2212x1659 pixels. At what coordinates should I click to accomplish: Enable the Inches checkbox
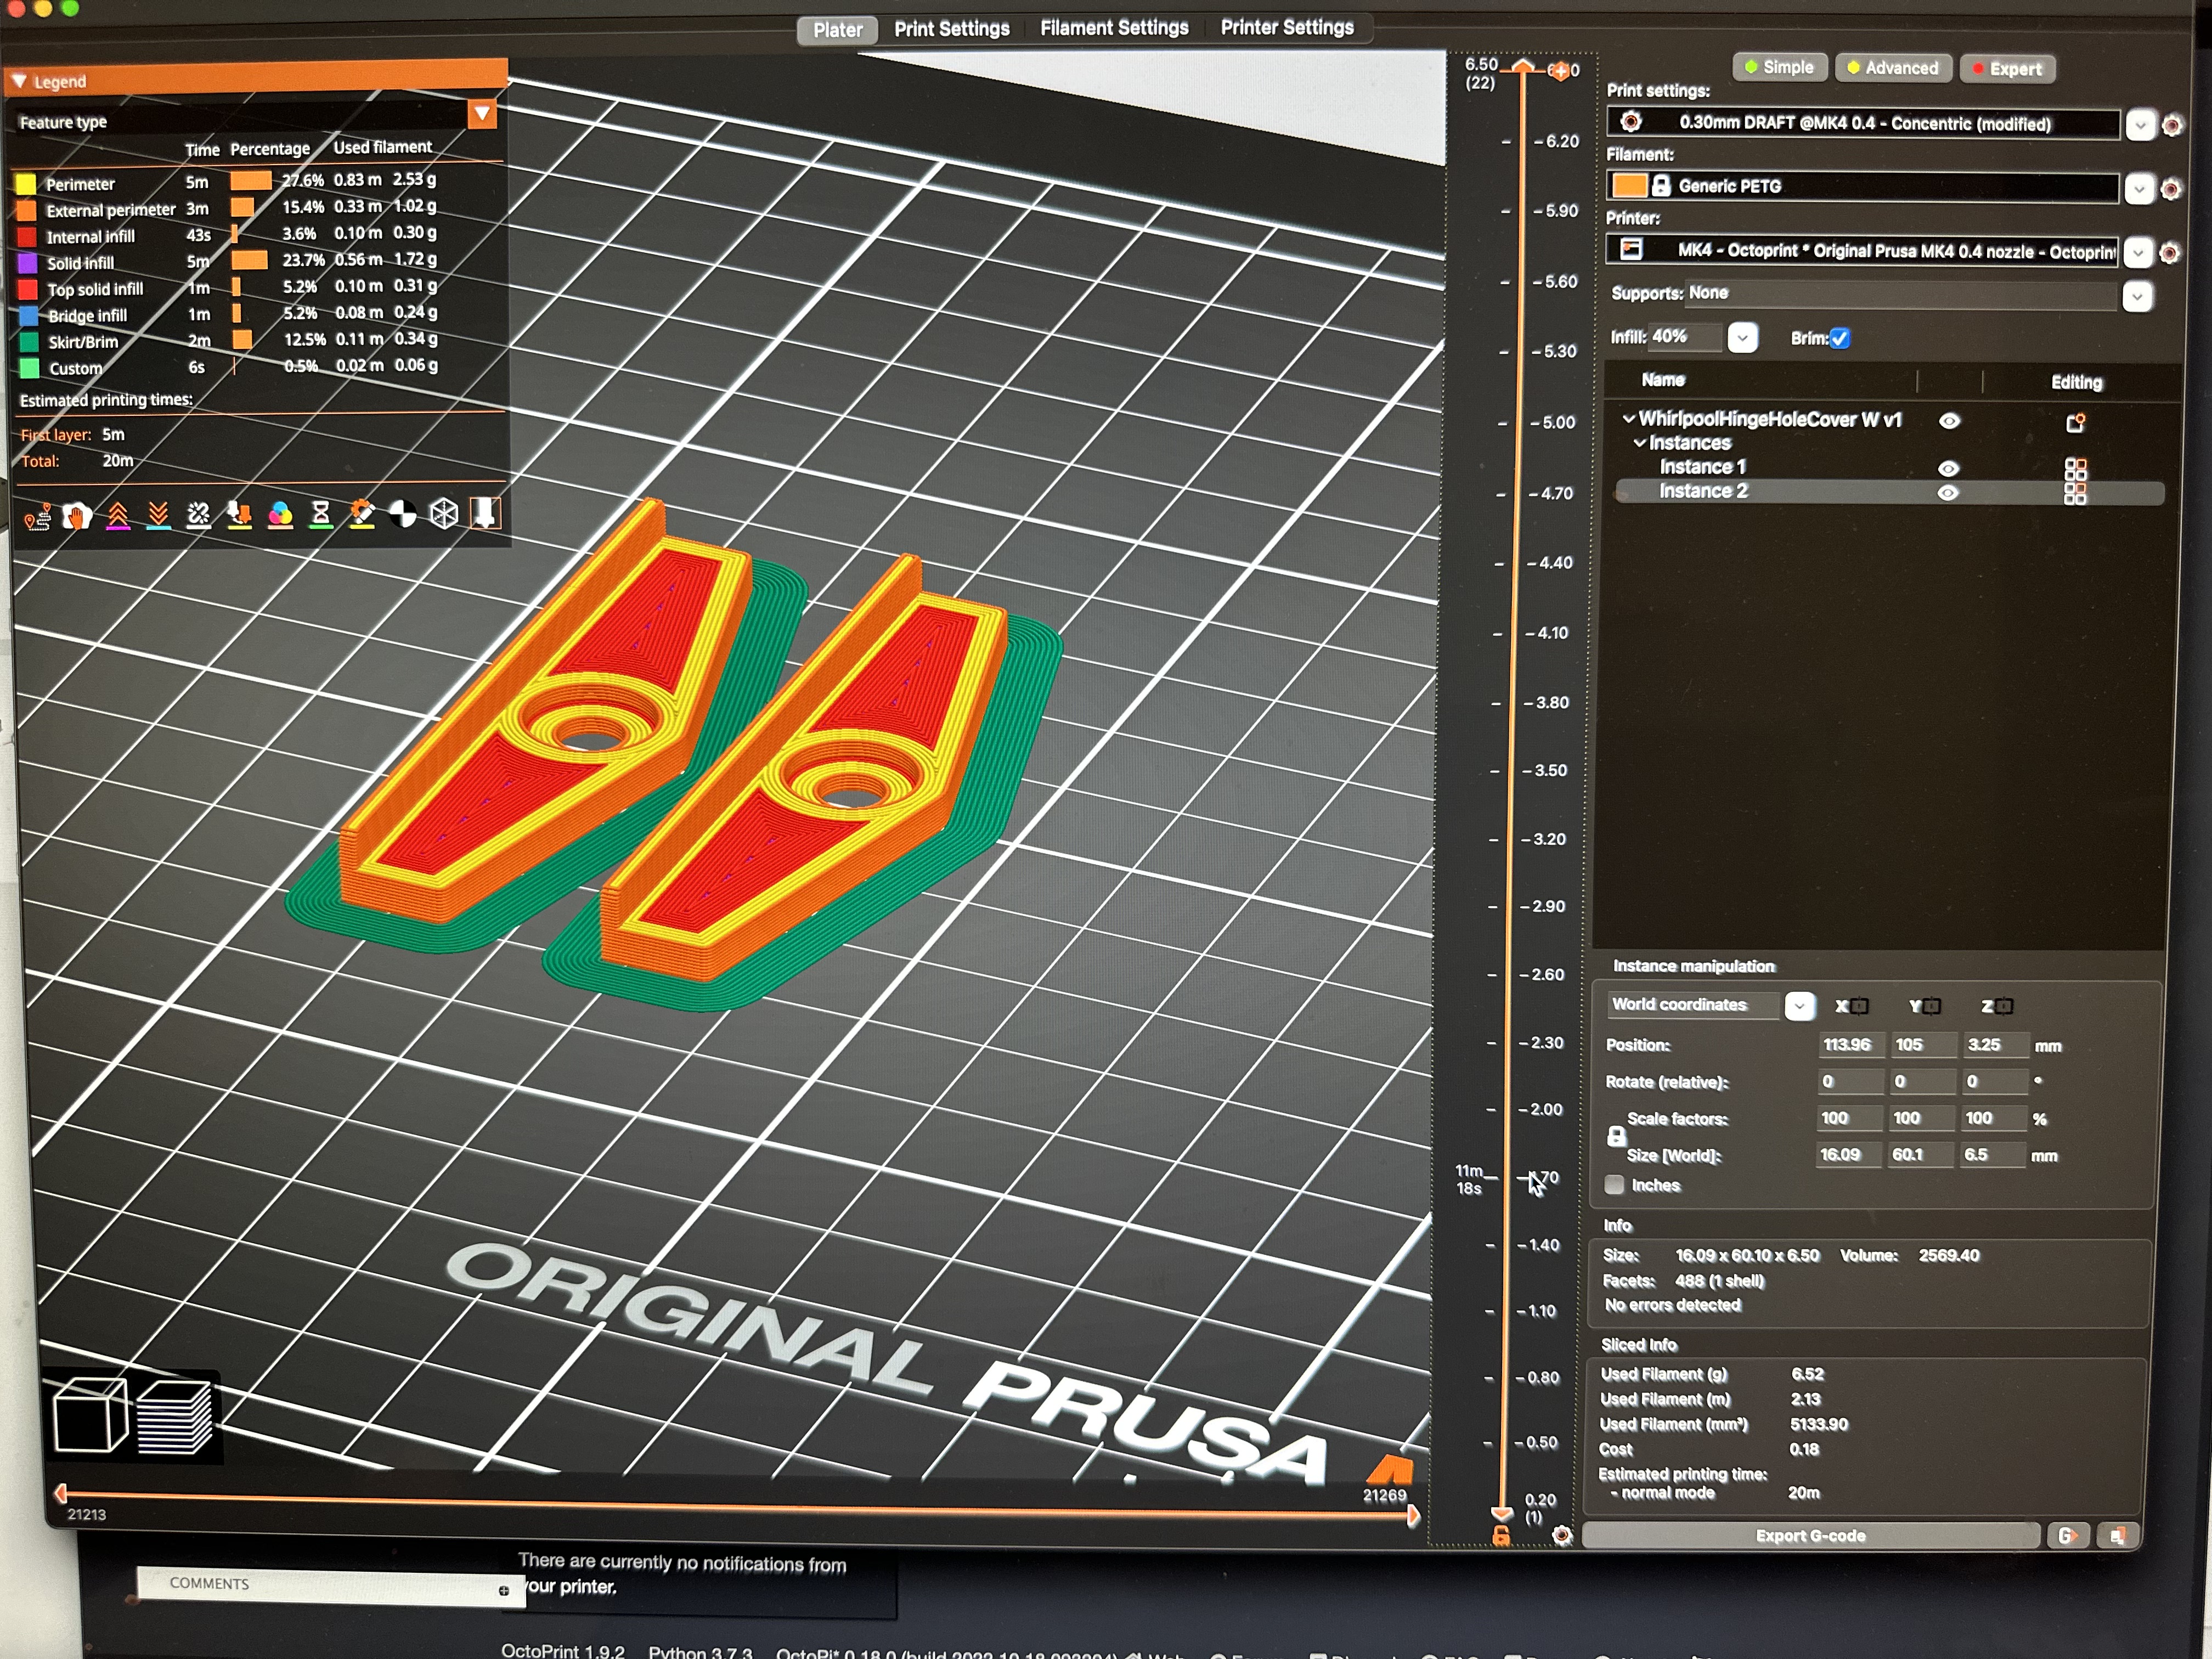[1614, 1185]
